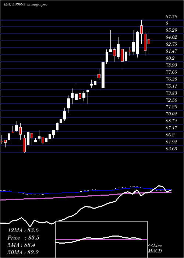Click the 76.38 price axis label
Viewport: 184px width, 258px height.
point(172,79)
